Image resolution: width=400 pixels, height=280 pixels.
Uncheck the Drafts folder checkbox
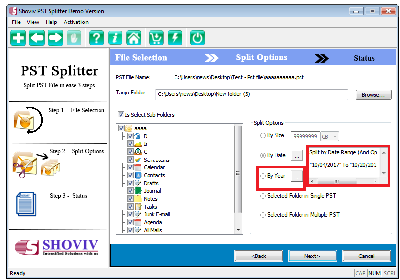coord(130,183)
